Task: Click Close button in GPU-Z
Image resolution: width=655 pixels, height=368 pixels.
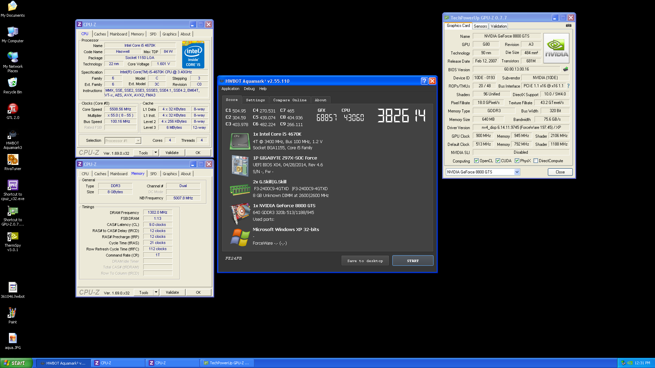Action: click(560, 172)
